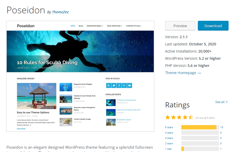Expand Content Styles menu in preview
This screenshot has height=152, width=233.
tap(134, 26)
